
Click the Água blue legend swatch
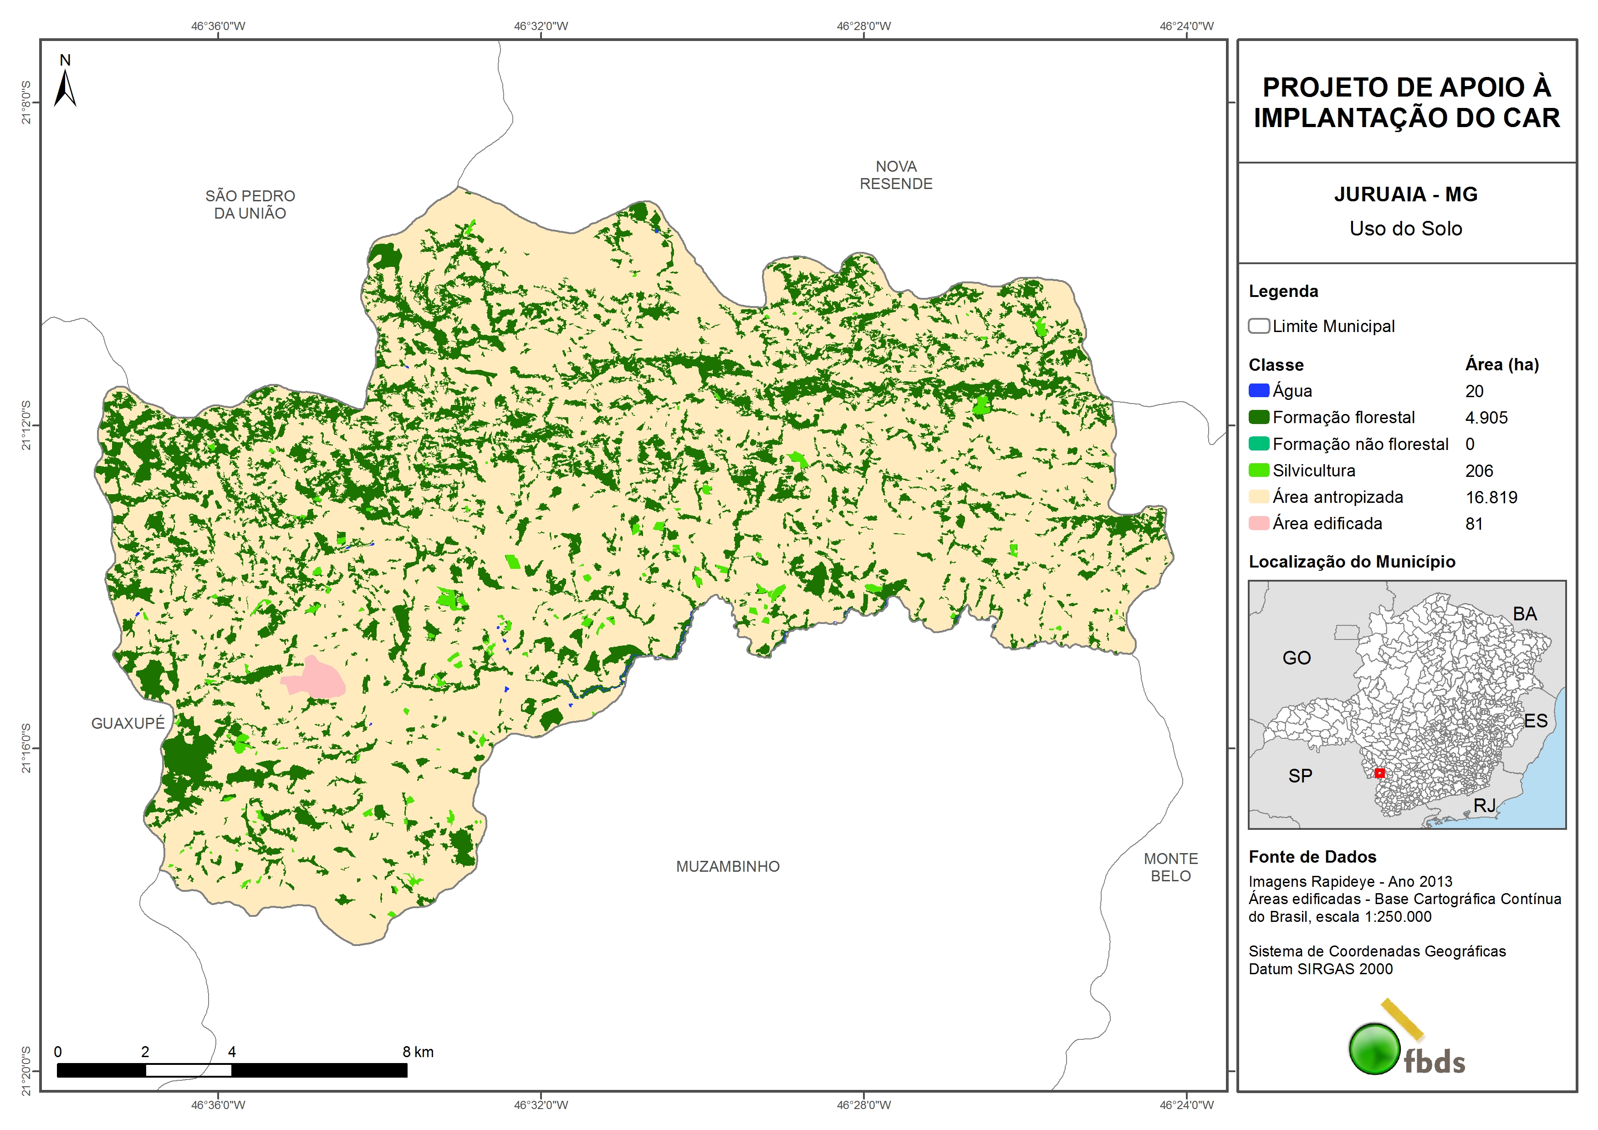tap(1258, 391)
